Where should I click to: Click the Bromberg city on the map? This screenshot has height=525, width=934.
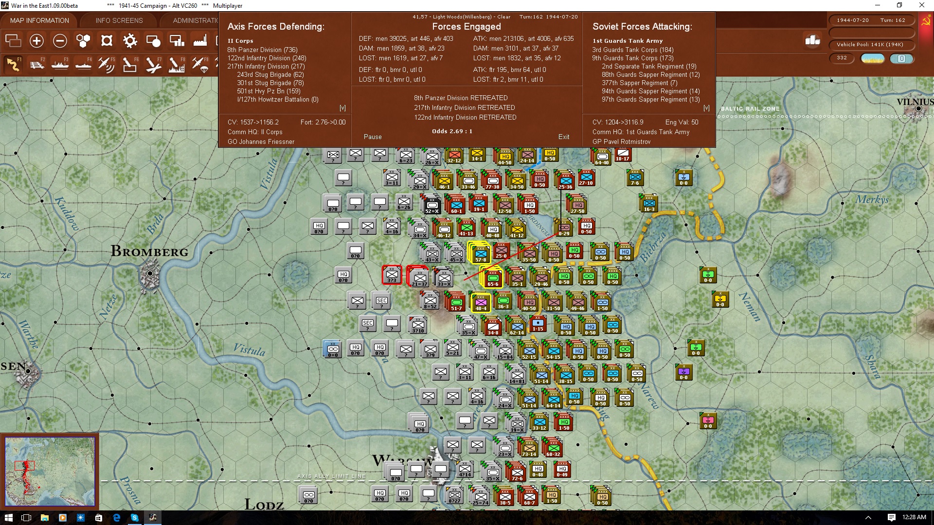[x=150, y=274]
